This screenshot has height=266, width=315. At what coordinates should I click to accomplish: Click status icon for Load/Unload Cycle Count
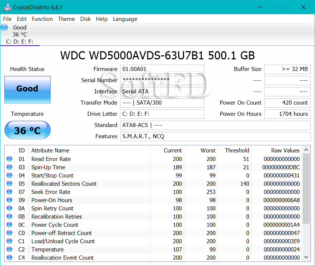(9, 241)
